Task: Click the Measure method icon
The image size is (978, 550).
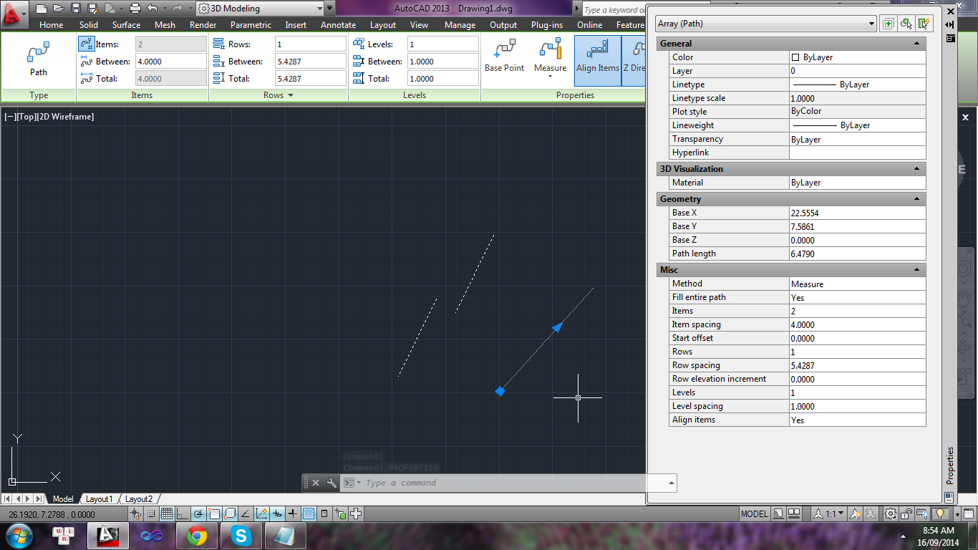Action: coord(550,49)
